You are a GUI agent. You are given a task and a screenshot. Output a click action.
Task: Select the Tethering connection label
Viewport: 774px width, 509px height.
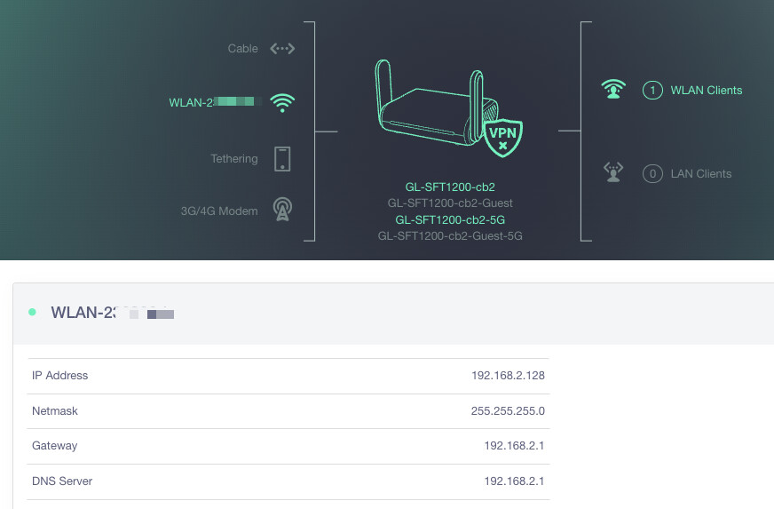(233, 159)
